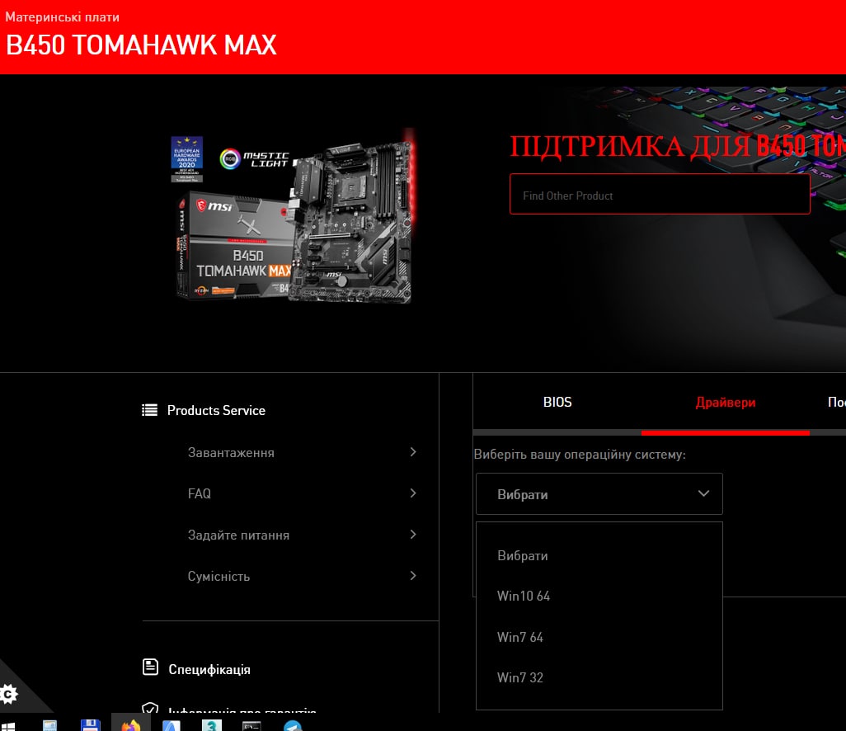This screenshot has height=731, width=846.
Task: Open the Сумісність link
Action: [x=219, y=576]
